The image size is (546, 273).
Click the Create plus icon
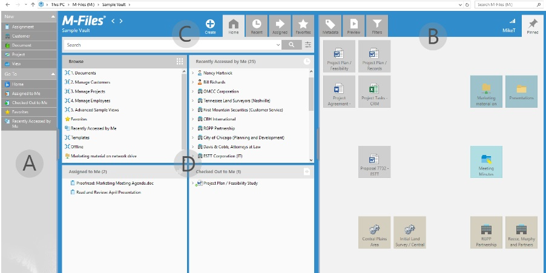click(x=210, y=24)
